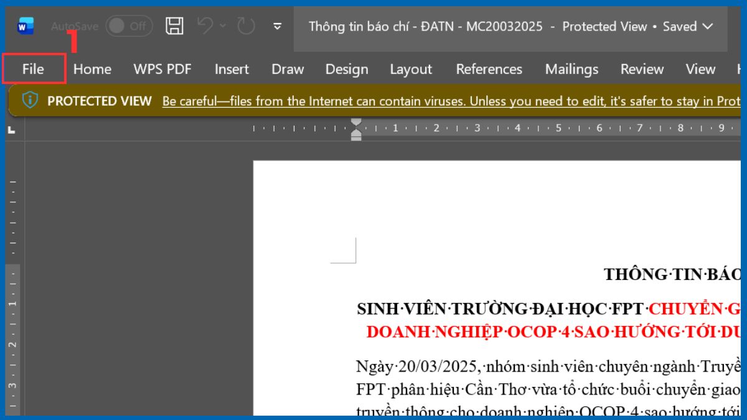The height and width of the screenshot is (420, 747).
Task: Open the document title Saved status dropdown
Action: (x=708, y=27)
